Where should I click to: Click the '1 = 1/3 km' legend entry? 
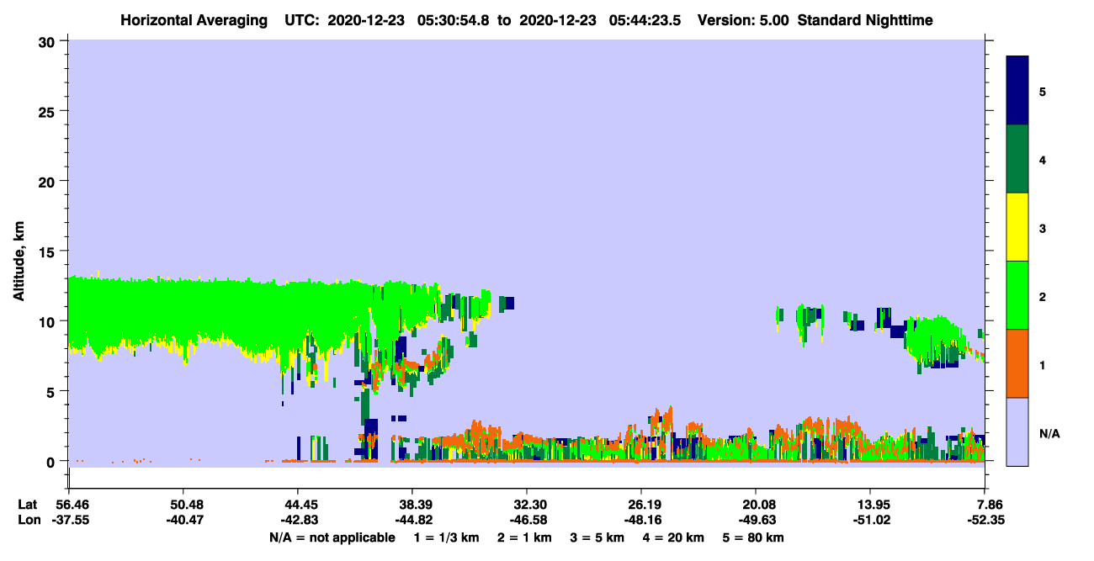click(x=447, y=537)
